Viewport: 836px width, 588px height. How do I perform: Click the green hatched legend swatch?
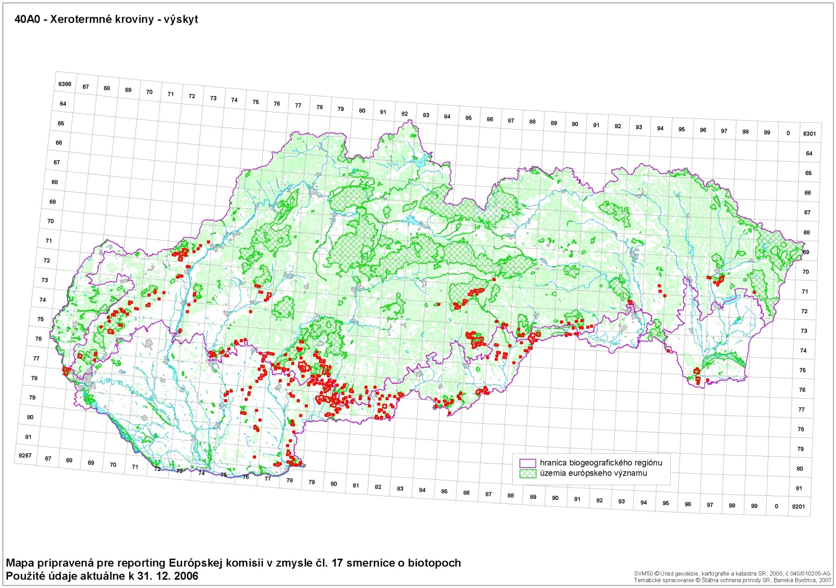click(528, 473)
